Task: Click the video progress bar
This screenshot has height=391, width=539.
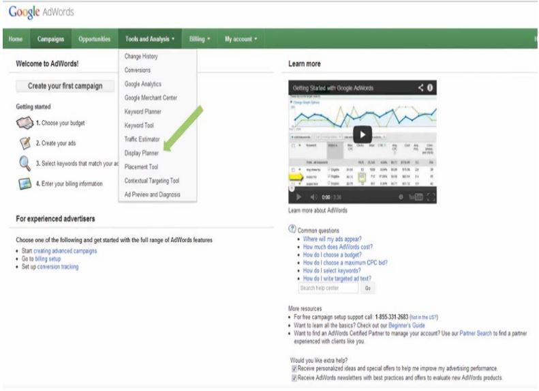Action: (363, 188)
